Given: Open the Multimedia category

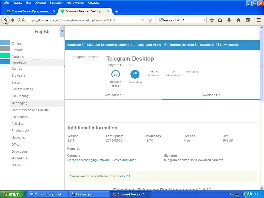Looking at the screenshot, I should click(19, 158).
